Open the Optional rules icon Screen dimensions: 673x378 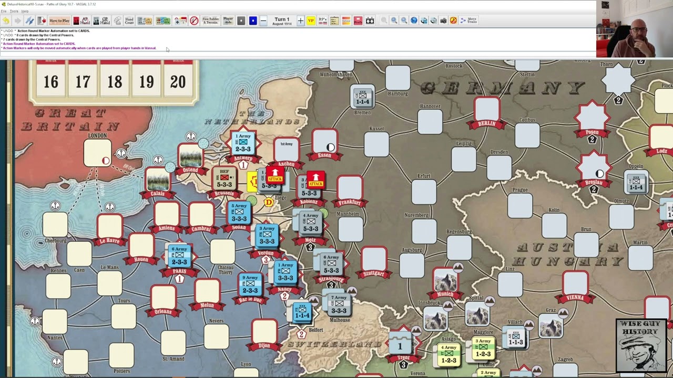346,20
